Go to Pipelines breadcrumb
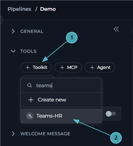This screenshot has height=146, width=133. [x=19, y=9]
